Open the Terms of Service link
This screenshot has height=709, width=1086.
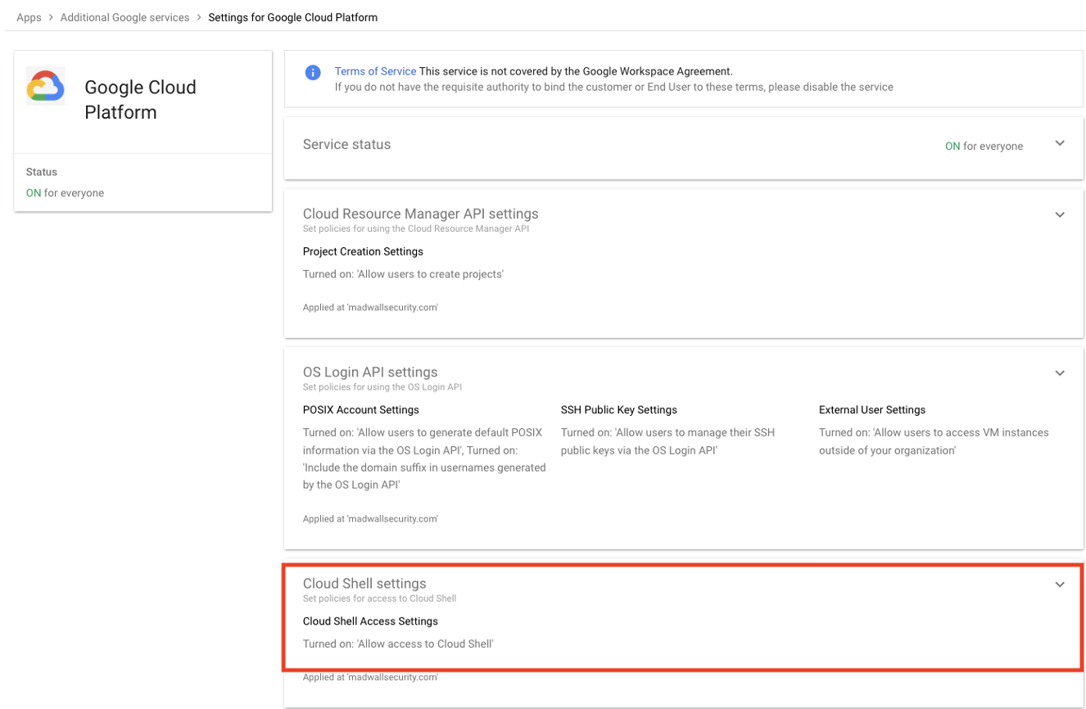pos(375,71)
